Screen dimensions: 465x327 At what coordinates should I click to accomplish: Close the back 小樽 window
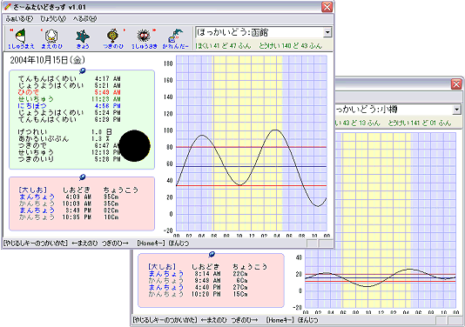click(456, 84)
